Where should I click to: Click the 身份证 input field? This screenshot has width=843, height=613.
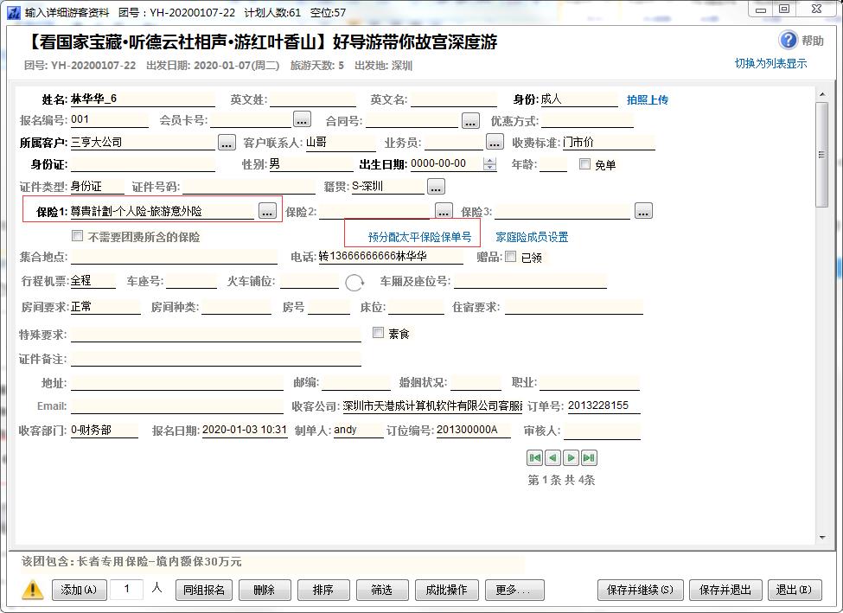coord(143,164)
